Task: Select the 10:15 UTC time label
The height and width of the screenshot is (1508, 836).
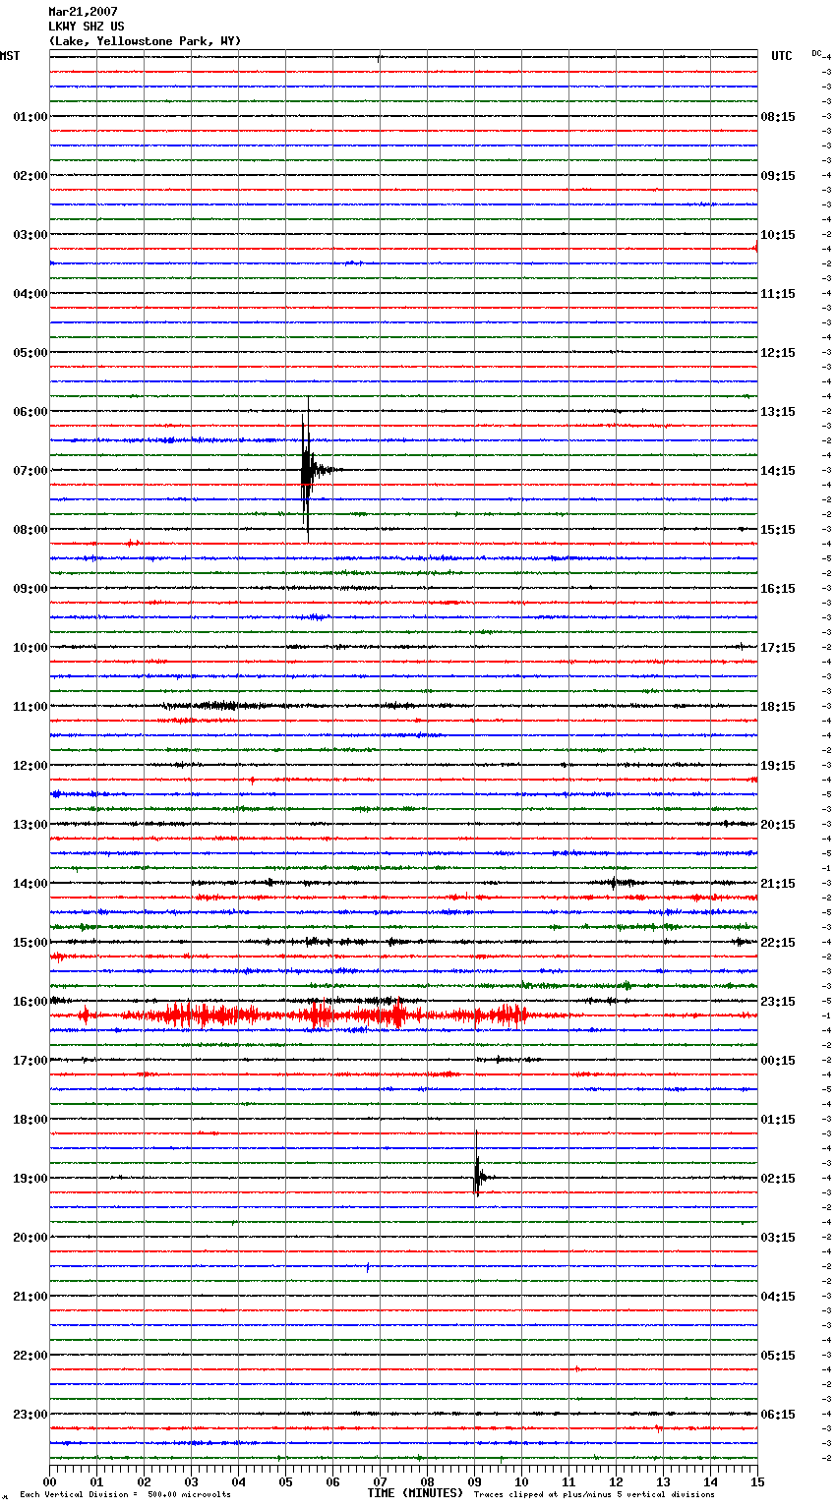Action: click(x=778, y=235)
